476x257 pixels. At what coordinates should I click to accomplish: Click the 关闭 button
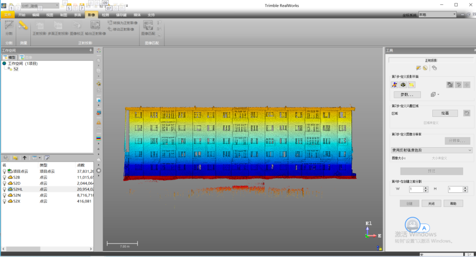(x=431, y=204)
